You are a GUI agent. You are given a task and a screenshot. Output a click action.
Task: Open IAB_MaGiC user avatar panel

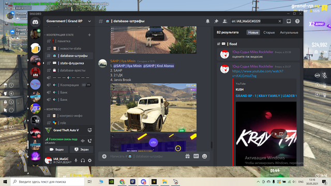48,161
